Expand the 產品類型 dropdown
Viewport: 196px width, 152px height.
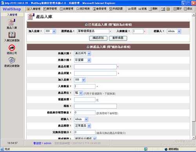pos(83,126)
